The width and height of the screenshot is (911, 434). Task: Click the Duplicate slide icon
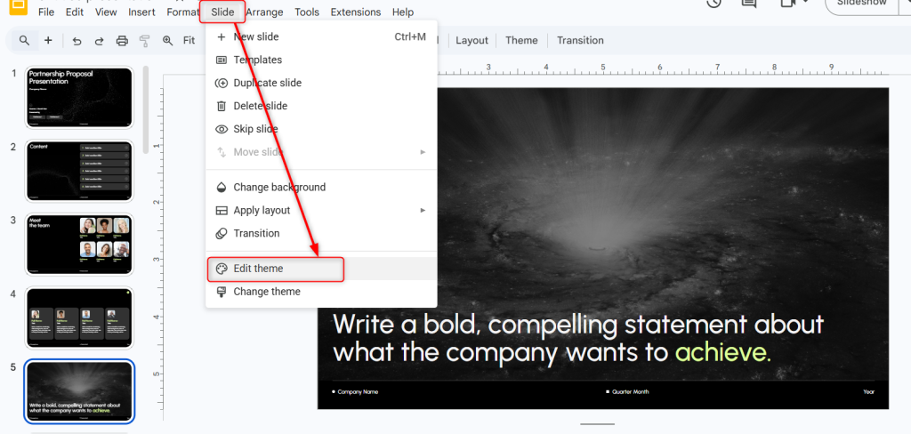pos(222,83)
